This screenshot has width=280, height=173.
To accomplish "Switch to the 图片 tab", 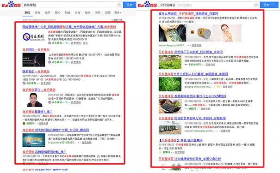I will [57, 12].
